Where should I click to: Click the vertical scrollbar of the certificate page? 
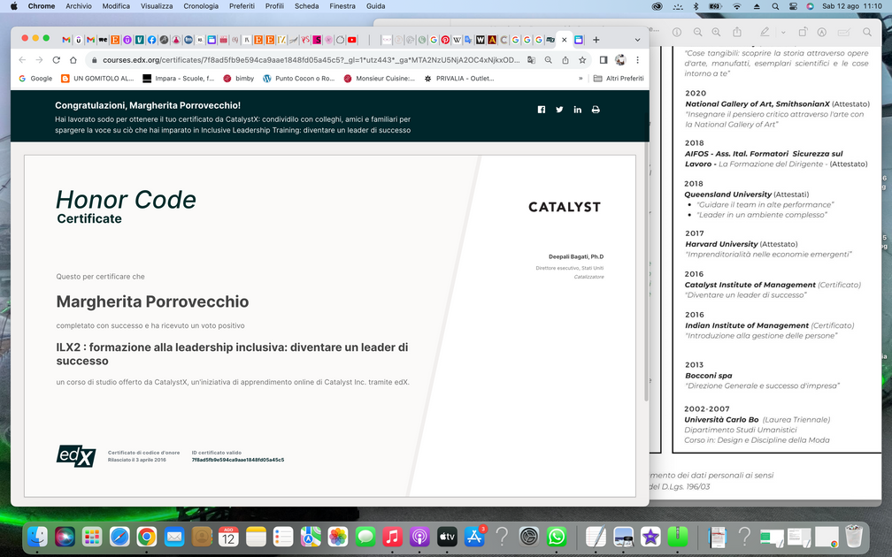646,273
